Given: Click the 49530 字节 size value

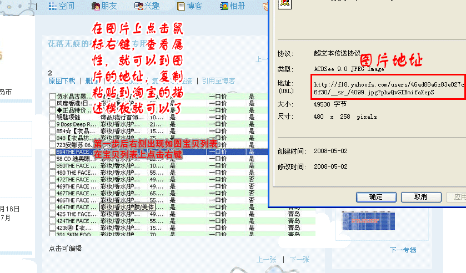Looking at the screenshot, I should 330,104.
